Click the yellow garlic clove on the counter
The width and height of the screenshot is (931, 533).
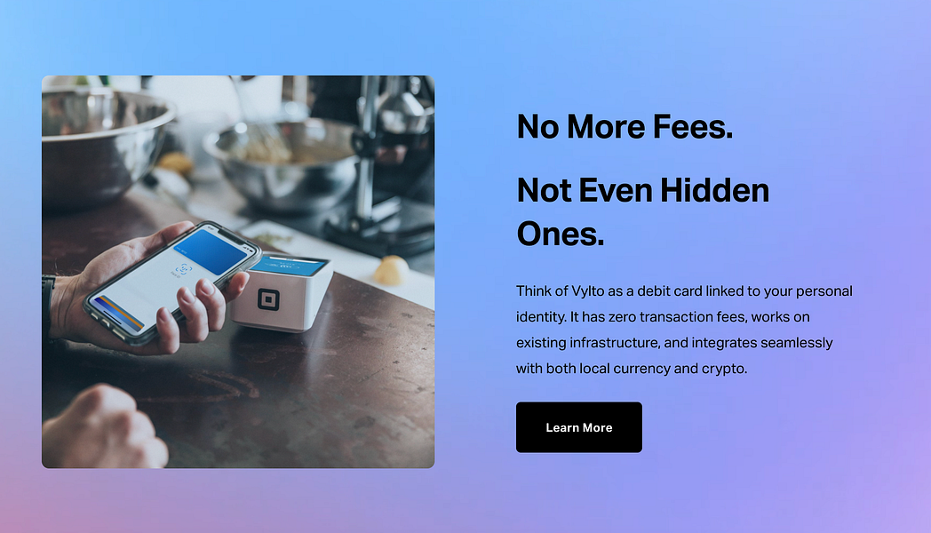[391, 270]
